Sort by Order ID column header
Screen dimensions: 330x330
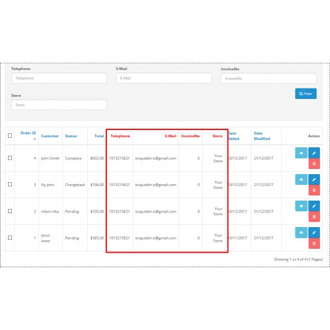coord(28,133)
